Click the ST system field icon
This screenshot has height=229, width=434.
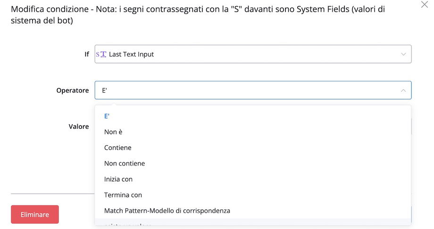pyautogui.click(x=101, y=54)
